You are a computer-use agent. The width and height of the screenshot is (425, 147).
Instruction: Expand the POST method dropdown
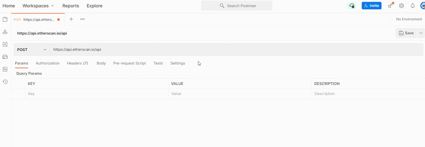[32, 50]
